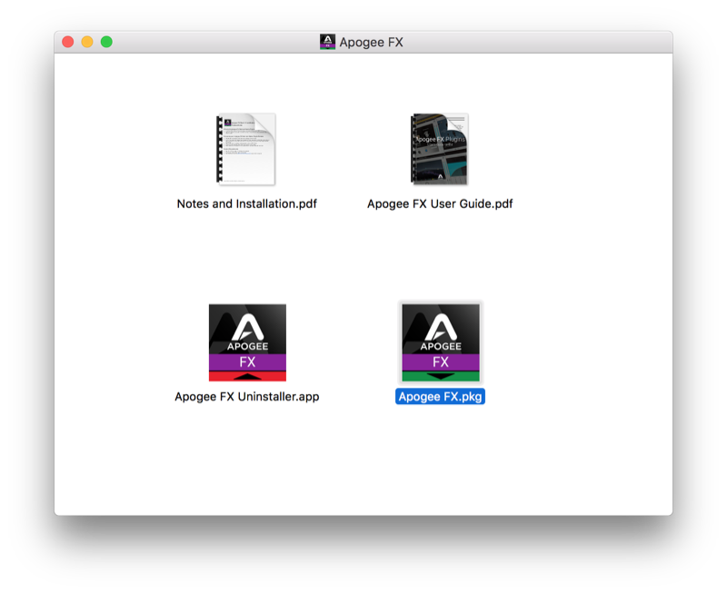Select the Apogee FX User Guide PDF icon
The width and height of the screenshot is (727, 593).
(x=440, y=149)
